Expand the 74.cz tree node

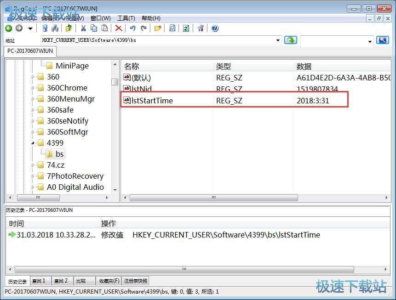tap(33, 165)
